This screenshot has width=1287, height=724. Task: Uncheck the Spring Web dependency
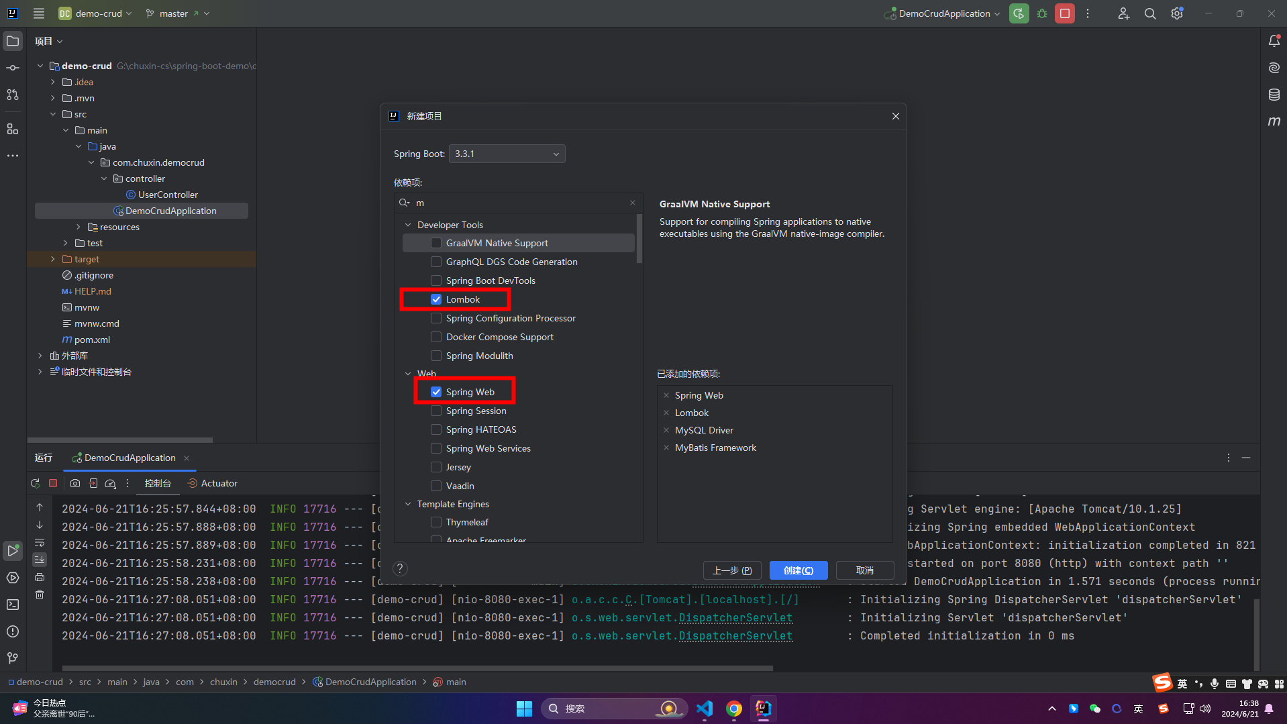point(436,392)
